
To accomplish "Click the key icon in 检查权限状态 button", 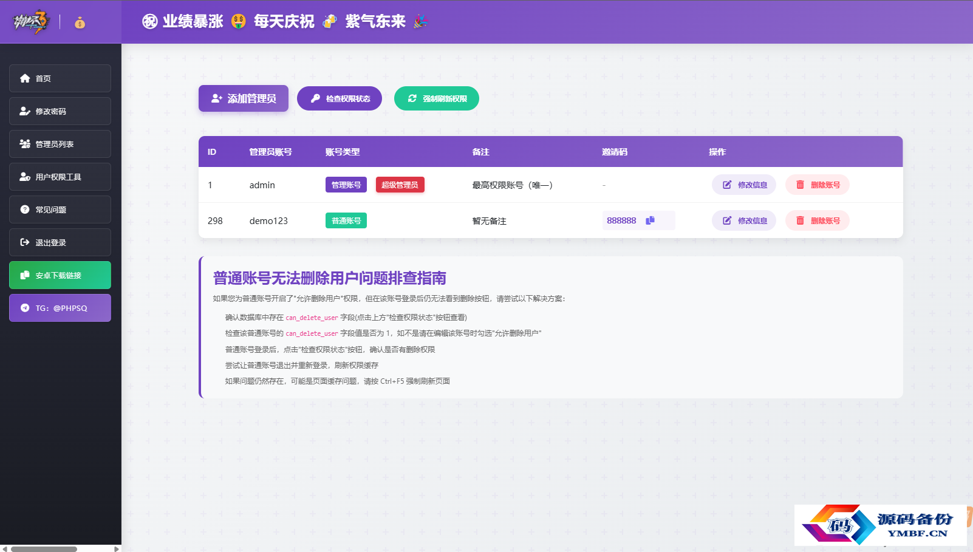I will coord(315,98).
